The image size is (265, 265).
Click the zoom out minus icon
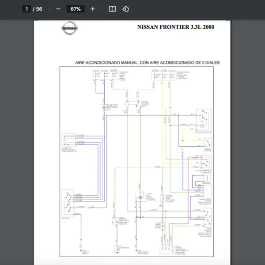[x=58, y=9]
